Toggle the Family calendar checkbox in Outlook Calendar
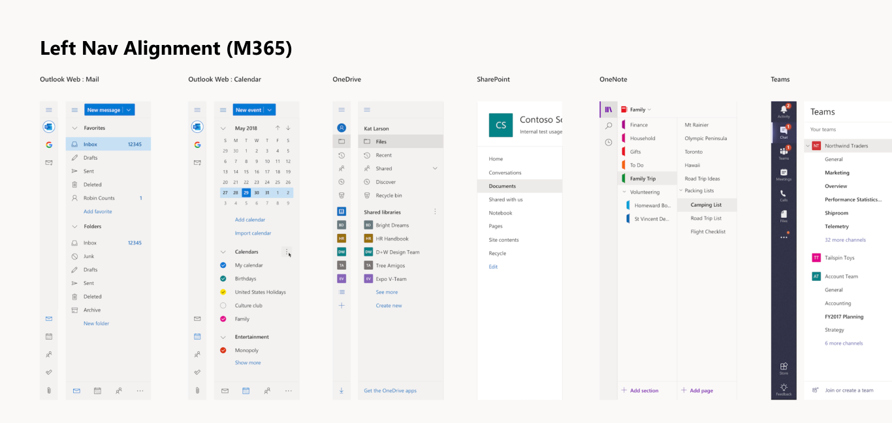The height and width of the screenshot is (423, 892). click(223, 319)
